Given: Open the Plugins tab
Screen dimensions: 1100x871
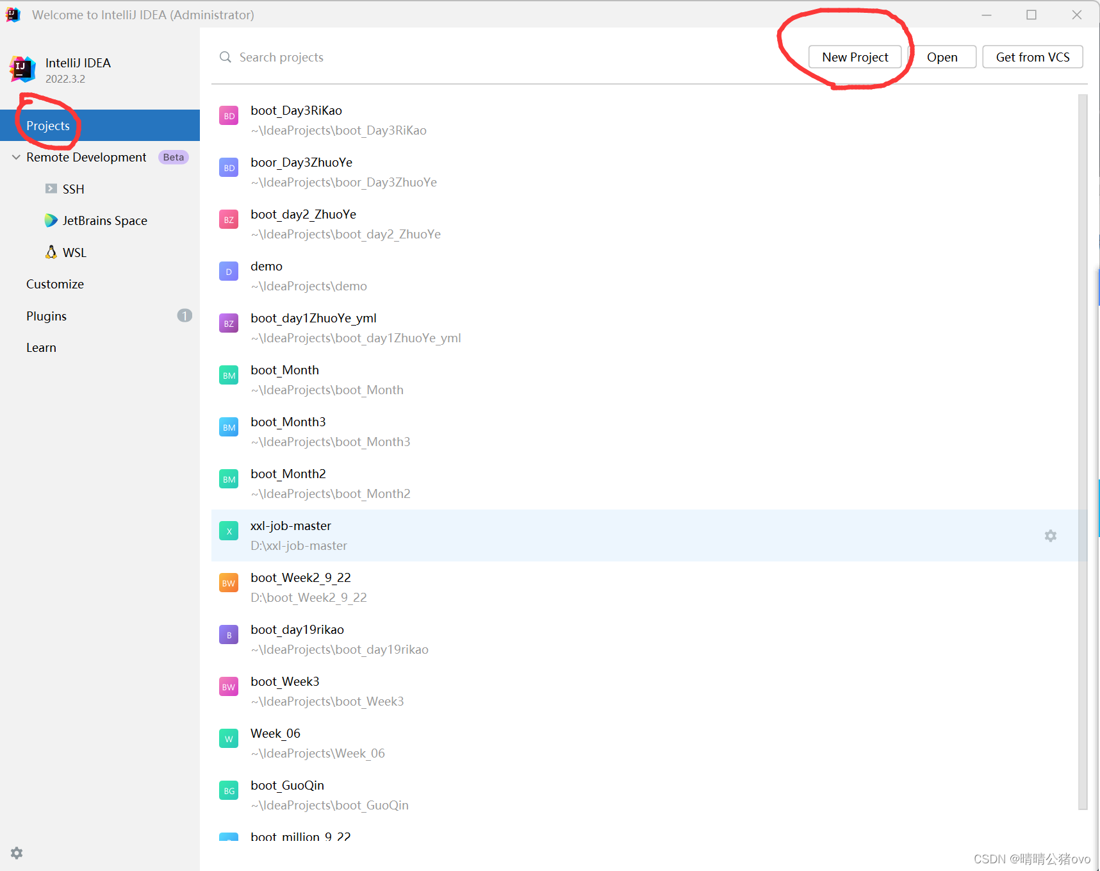Looking at the screenshot, I should coord(100,316).
